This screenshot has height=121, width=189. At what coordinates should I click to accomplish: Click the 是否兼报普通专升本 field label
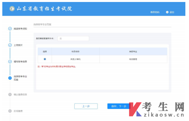45,38
